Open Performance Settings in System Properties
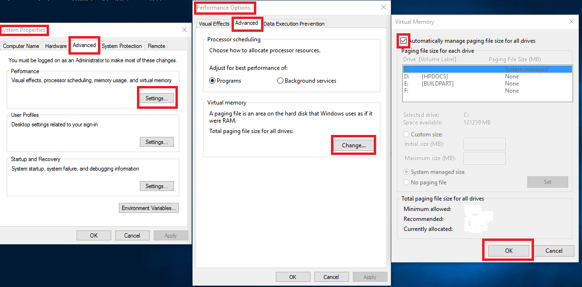This screenshot has width=582, height=287. click(157, 98)
